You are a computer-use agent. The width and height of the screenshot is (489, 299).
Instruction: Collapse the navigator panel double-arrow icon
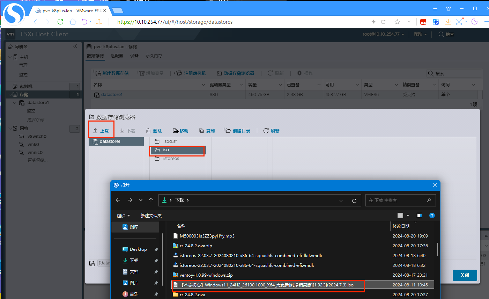75,46
